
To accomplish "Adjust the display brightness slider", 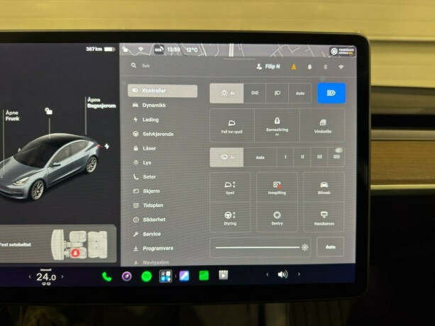I will tap(260, 247).
